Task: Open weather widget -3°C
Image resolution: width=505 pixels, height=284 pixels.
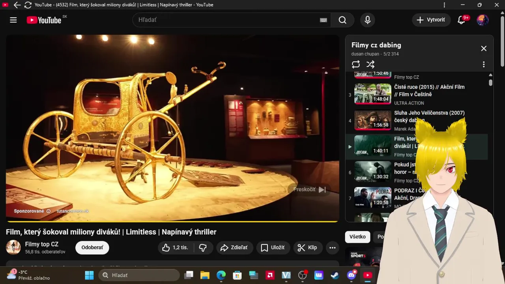Action: 28,275
